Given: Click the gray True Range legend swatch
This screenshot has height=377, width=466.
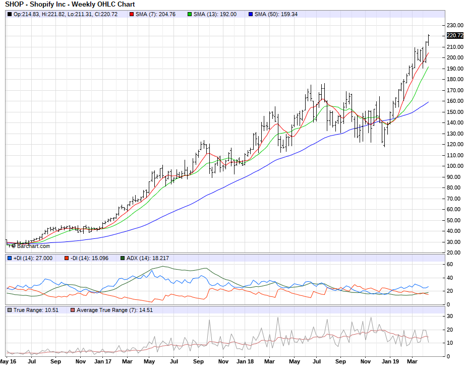Looking at the screenshot, I should tap(10, 310).
